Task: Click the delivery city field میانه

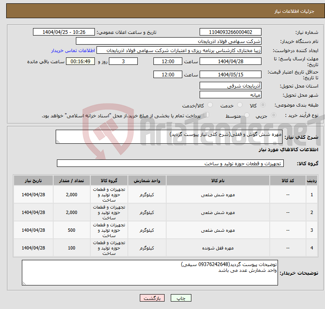Action: (x=230, y=95)
